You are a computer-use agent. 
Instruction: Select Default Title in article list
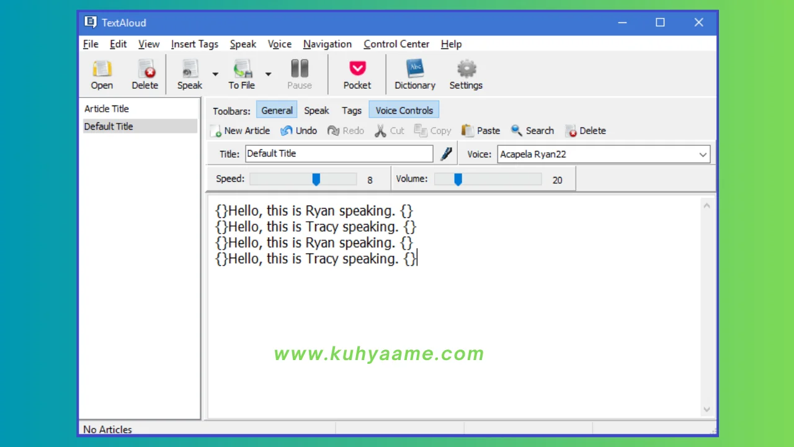point(140,126)
